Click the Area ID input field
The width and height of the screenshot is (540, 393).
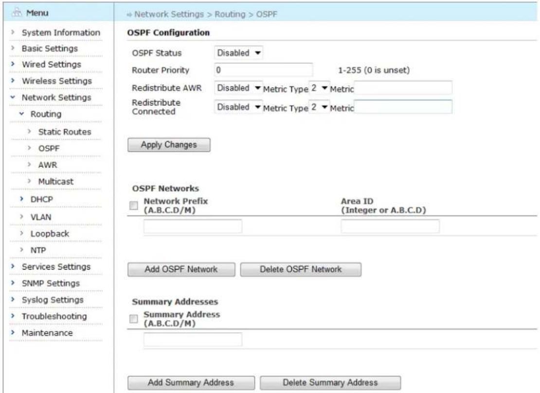point(390,226)
